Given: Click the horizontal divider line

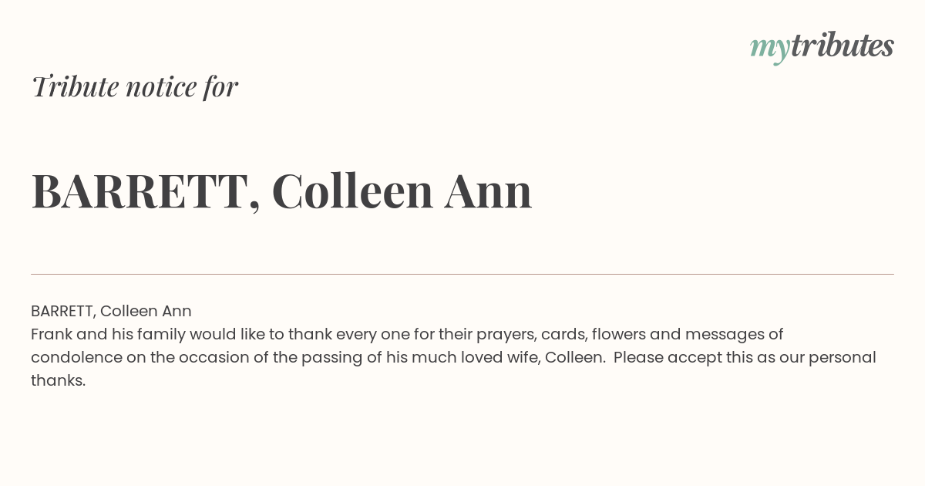Looking at the screenshot, I should click(462, 274).
